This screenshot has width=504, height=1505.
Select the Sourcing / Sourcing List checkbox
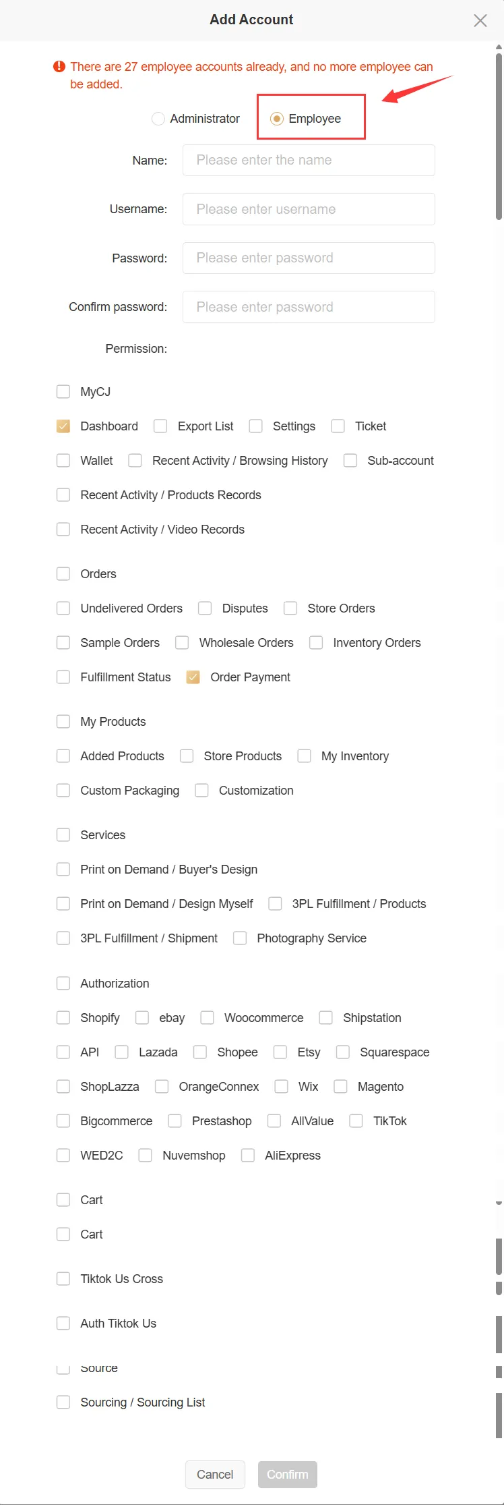63,1402
